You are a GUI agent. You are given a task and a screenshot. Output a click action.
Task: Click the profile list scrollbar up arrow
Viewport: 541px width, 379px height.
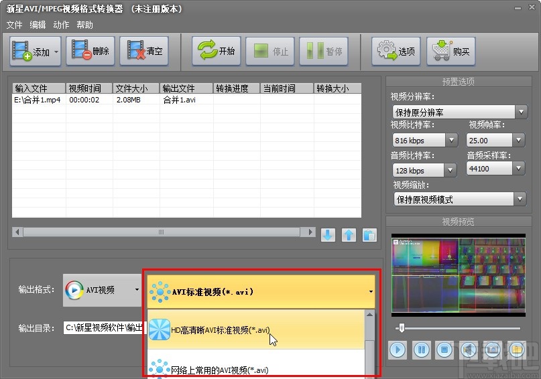pos(369,315)
